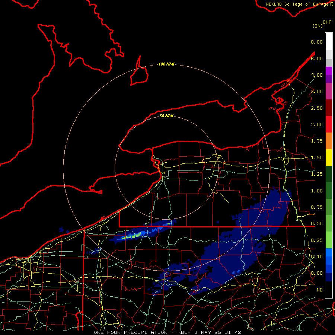The width and height of the screenshot is (335, 335).
Task: Click the 2.50 legend value
Action: point(317,108)
